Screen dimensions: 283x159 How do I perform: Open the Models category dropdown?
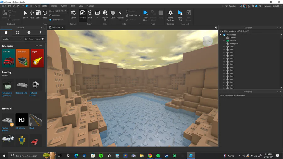[x=12, y=39]
